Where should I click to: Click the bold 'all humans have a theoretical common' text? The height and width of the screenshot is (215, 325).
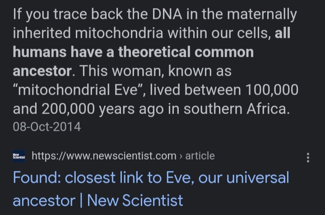[x=133, y=52]
